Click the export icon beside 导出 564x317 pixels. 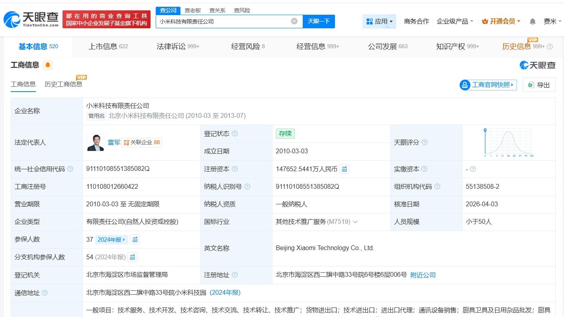[530, 84]
